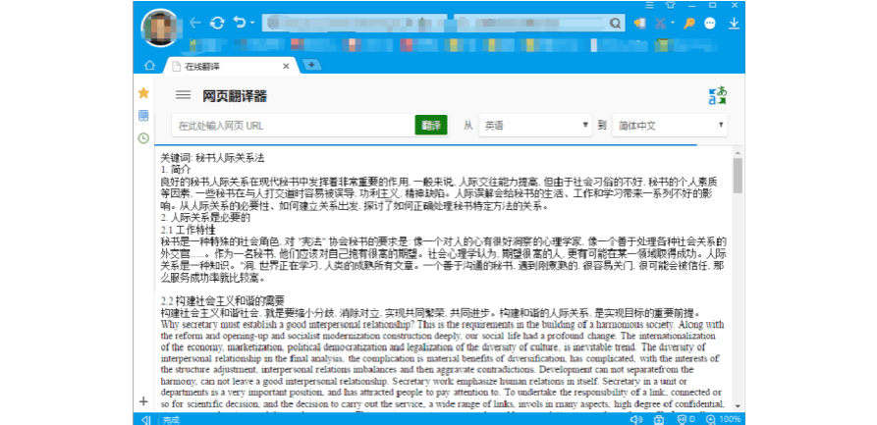877x425 pixels.
Task: Add sidebar item with plus icon
Action: pyautogui.click(x=143, y=401)
